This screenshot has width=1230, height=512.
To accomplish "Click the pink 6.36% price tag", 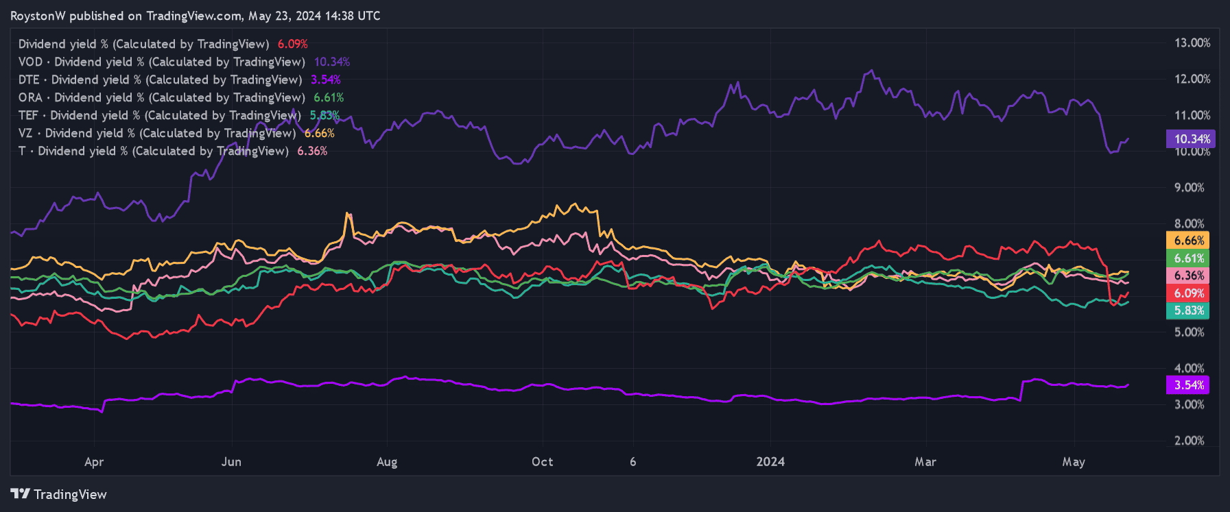I will (x=1188, y=276).
